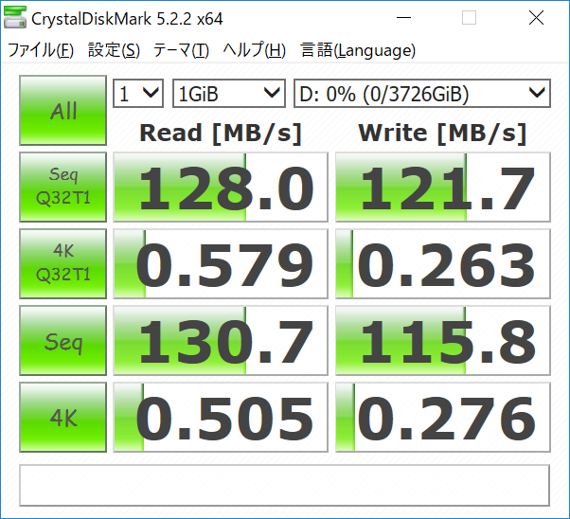Expand the test size dropdown showing 1GiB
Image resolution: width=570 pixels, height=519 pixels.
pyautogui.click(x=228, y=94)
